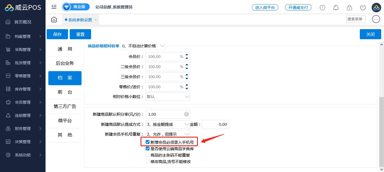Open the 商品价格相对价率 dropdown
Image resolution: width=384 pixels, height=172 pixels.
pyautogui.click(x=143, y=46)
